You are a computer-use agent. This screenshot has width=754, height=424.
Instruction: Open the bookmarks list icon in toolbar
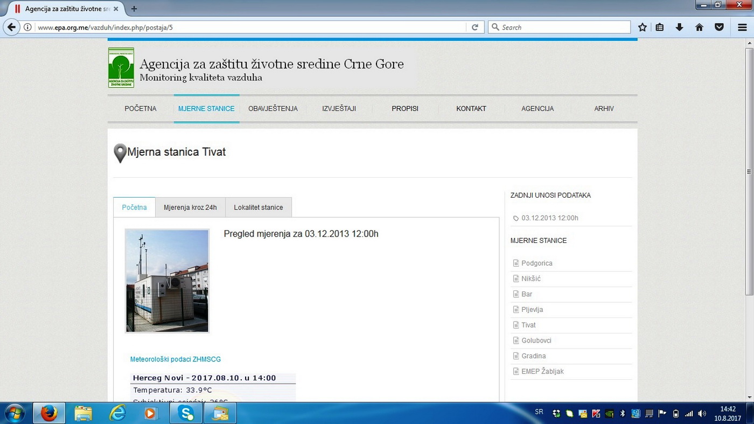pyautogui.click(x=660, y=27)
